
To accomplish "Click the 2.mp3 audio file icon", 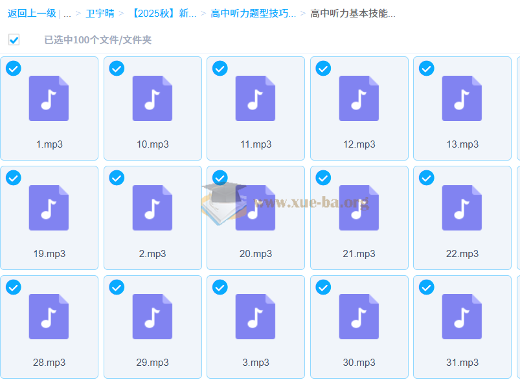I will pos(152,208).
